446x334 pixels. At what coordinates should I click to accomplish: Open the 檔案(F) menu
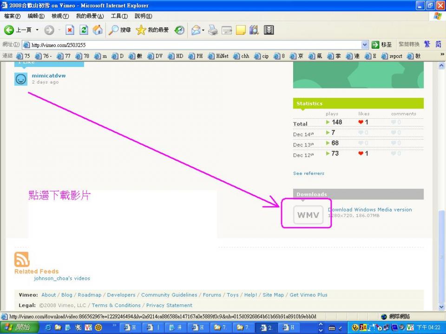point(12,16)
